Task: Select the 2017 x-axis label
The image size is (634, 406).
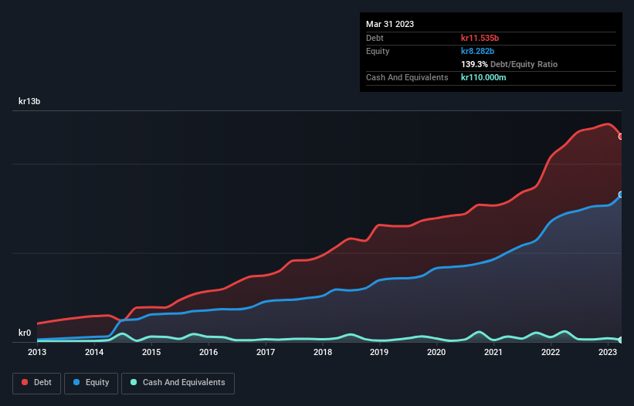Action: [266, 352]
